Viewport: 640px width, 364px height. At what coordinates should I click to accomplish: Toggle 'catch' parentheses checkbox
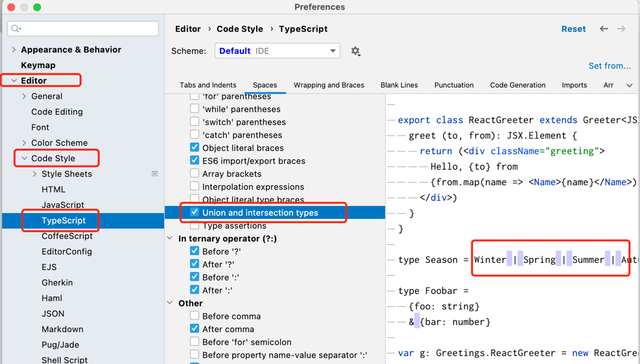click(195, 135)
